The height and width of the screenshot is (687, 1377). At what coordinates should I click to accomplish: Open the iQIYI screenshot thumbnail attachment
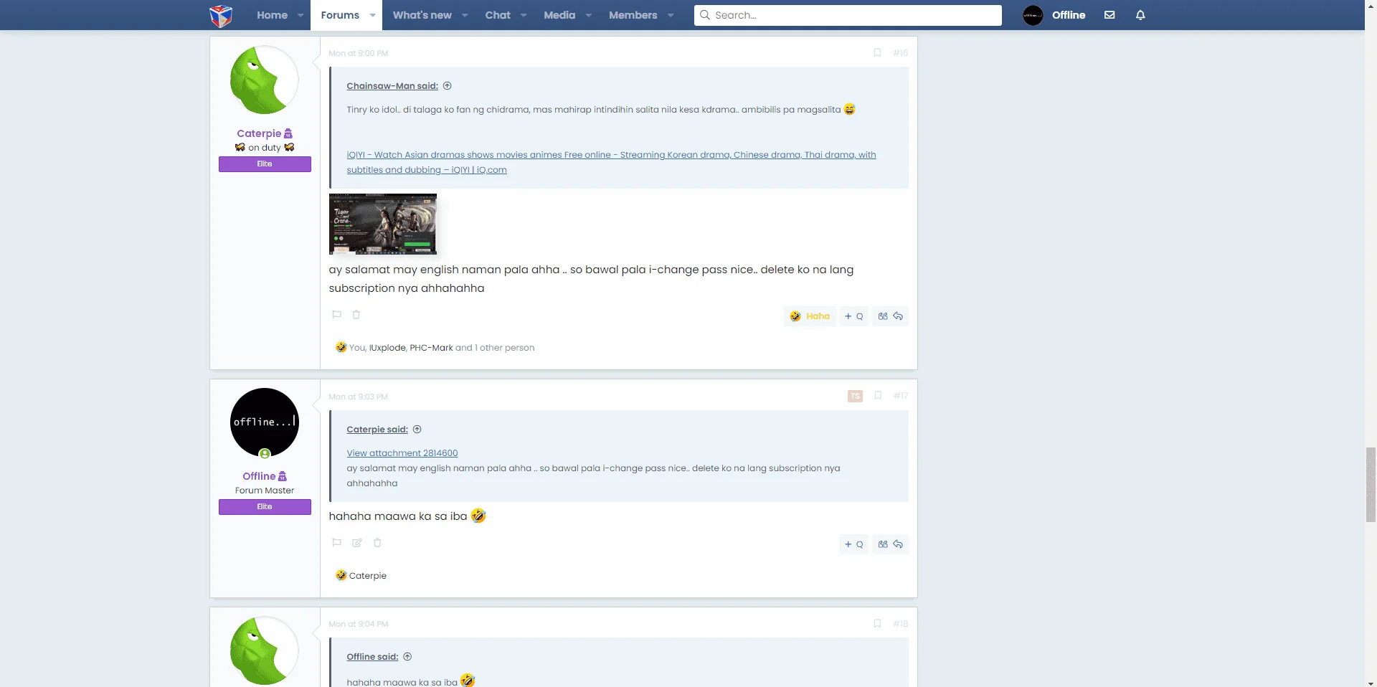(383, 224)
